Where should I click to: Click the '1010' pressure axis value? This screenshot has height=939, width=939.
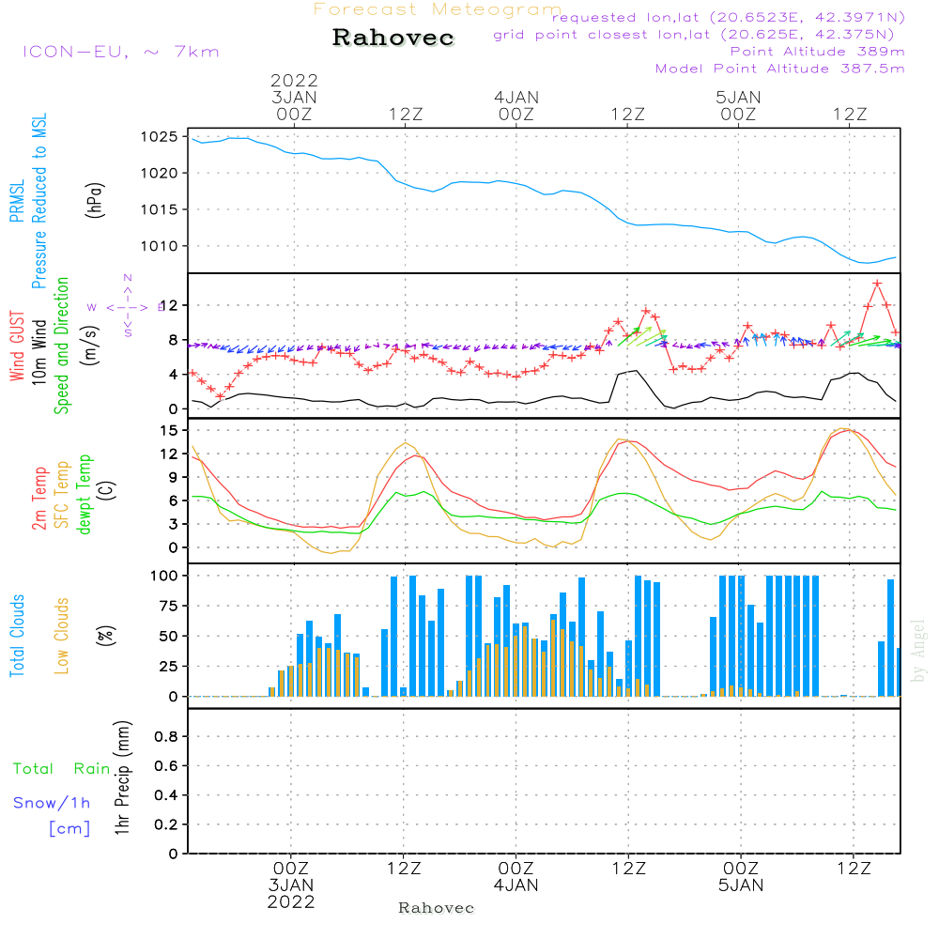[x=160, y=246]
